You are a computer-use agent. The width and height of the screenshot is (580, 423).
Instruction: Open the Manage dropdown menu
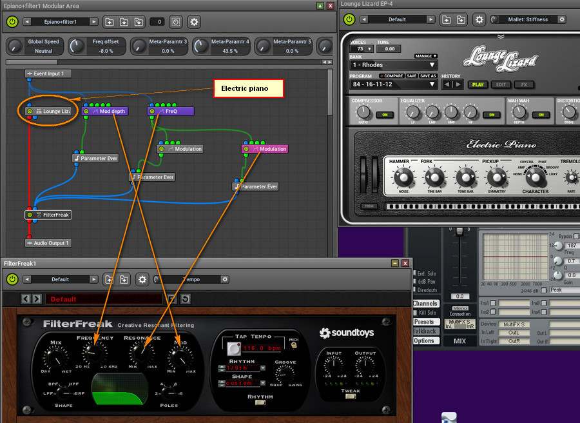(x=426, y=56)
